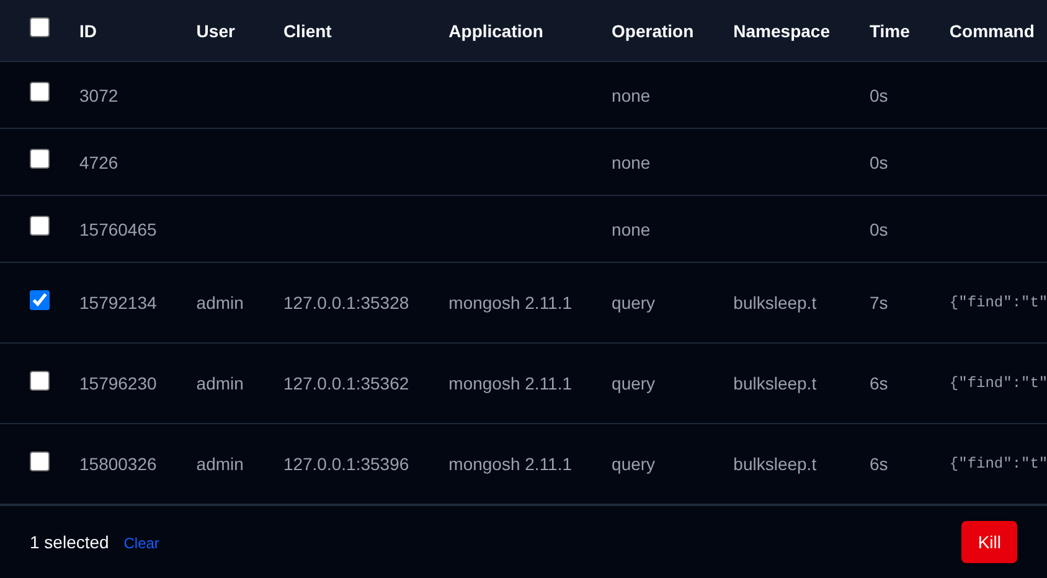Click the Time column header
Viewport: 1047px width, 578px height.
coord(889,31)
